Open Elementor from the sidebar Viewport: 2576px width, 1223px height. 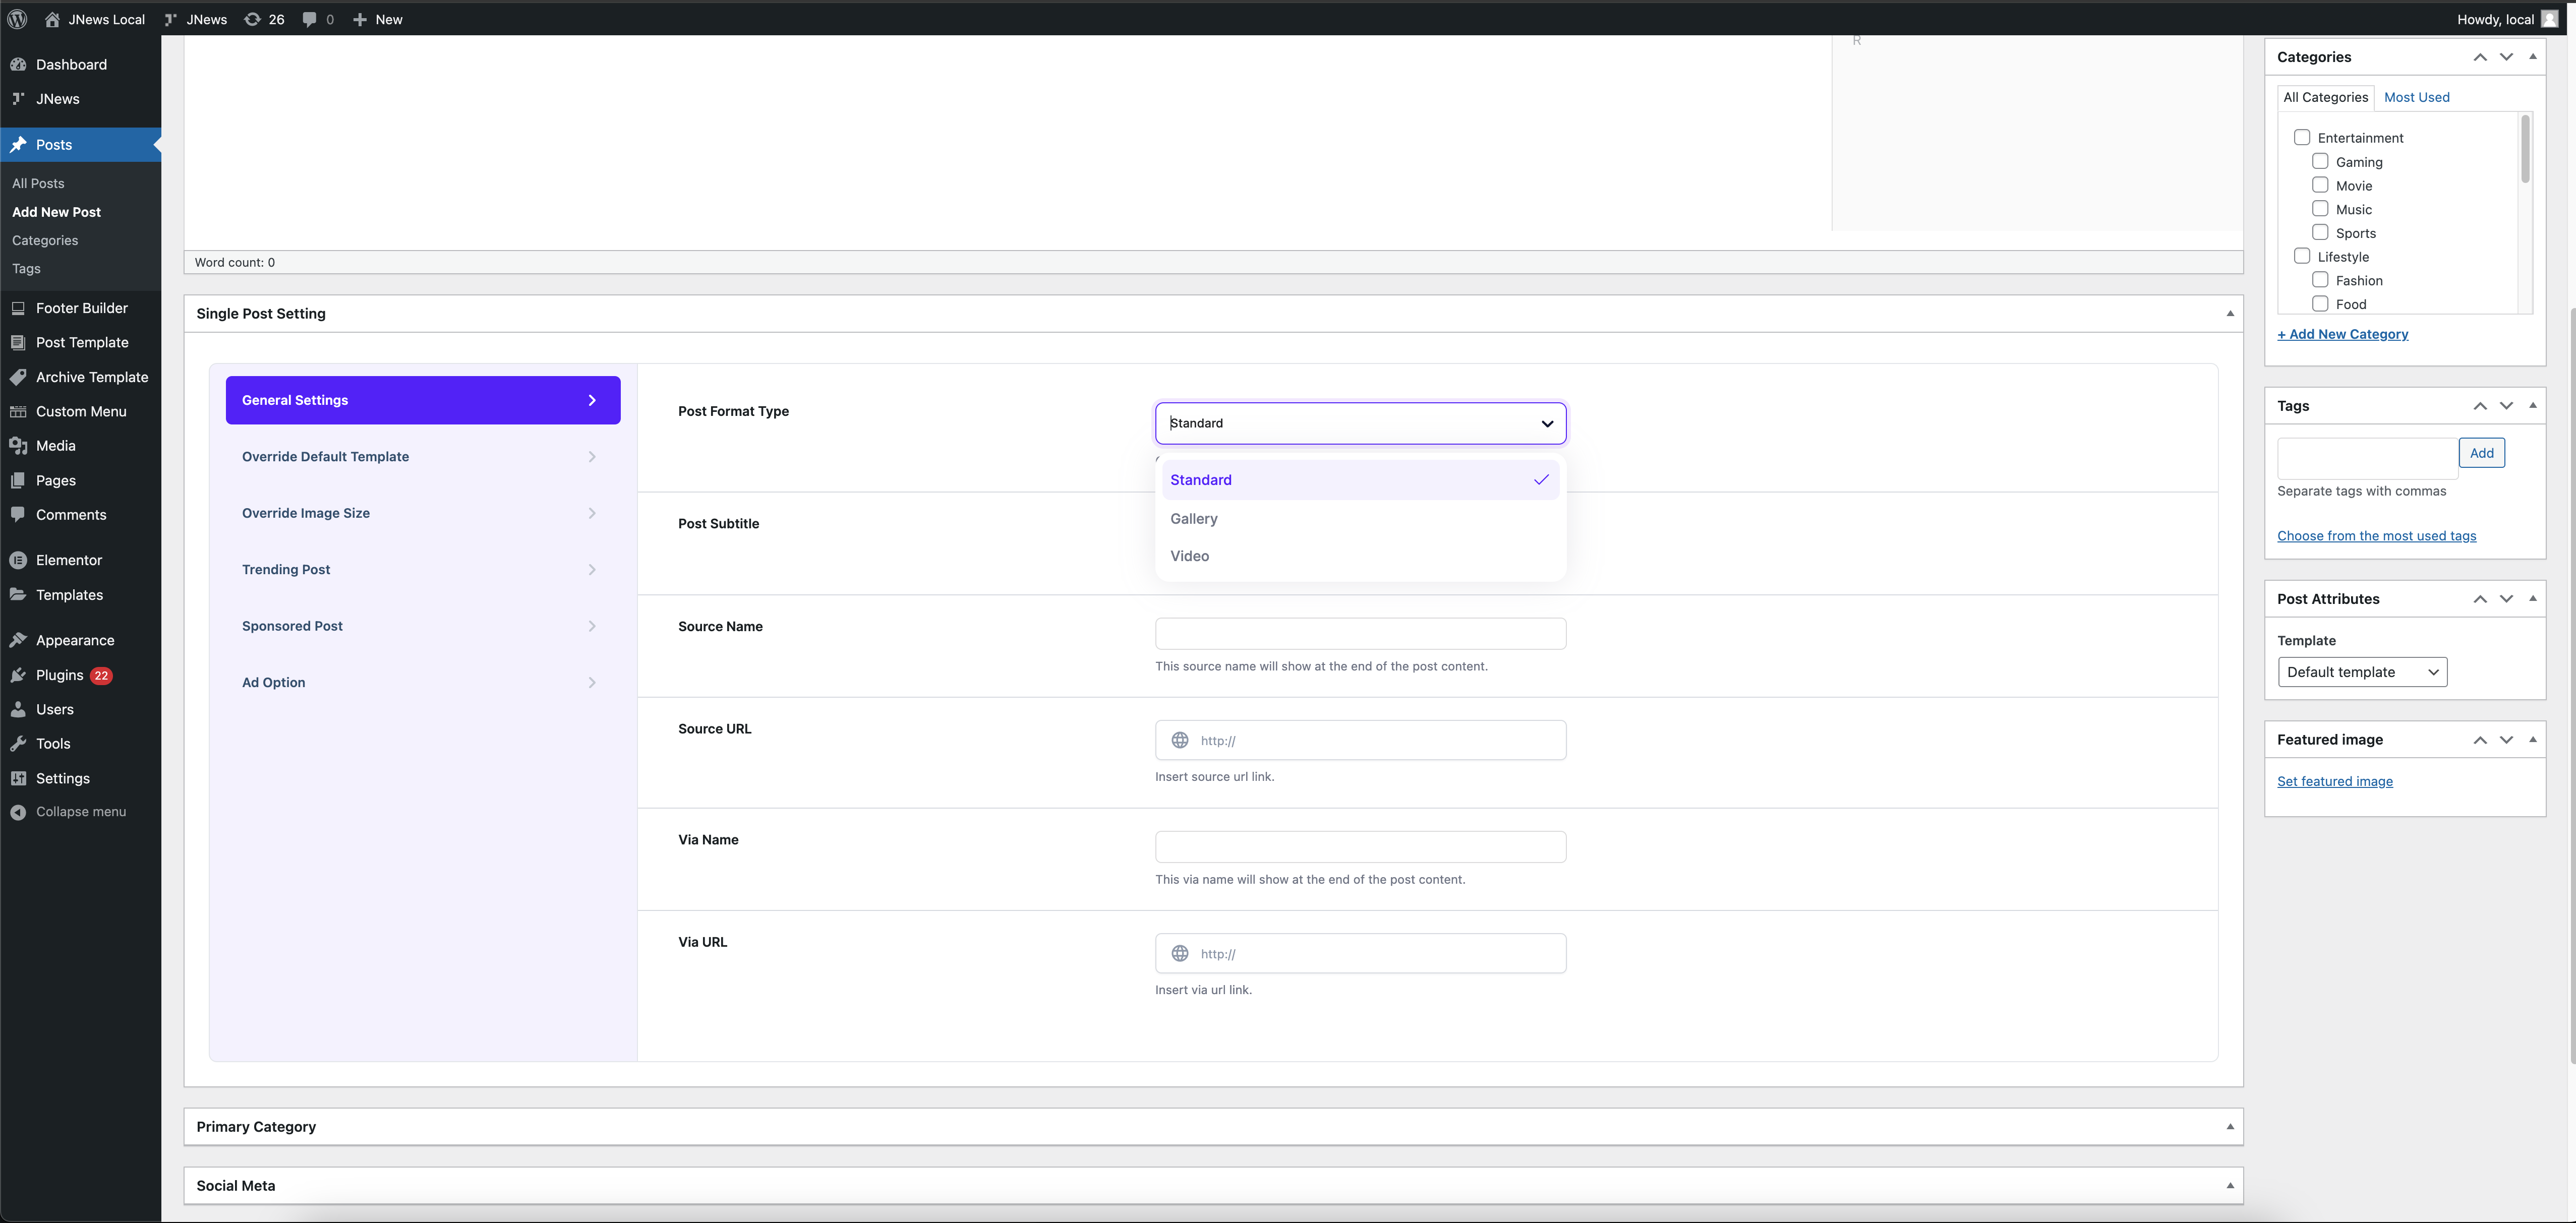tap(68, 560)
